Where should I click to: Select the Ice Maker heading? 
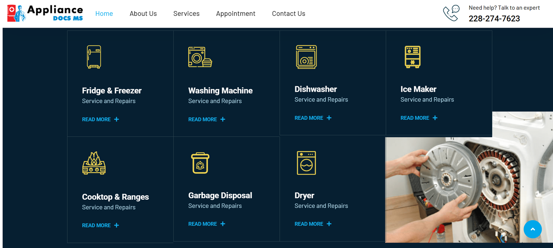pos(418,89)
